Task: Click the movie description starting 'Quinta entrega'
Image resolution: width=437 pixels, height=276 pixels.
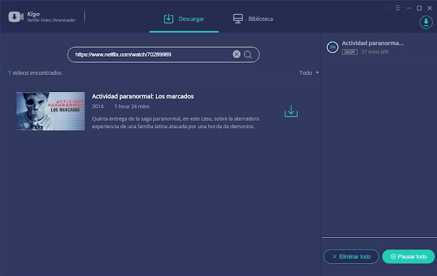Action: tap(175, 123)
